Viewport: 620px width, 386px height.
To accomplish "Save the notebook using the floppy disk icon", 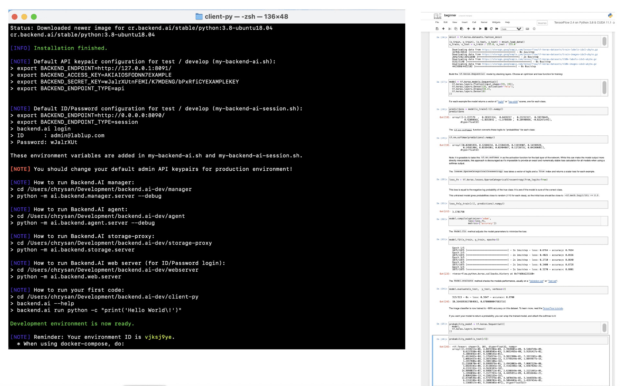I will pos(437,29).
